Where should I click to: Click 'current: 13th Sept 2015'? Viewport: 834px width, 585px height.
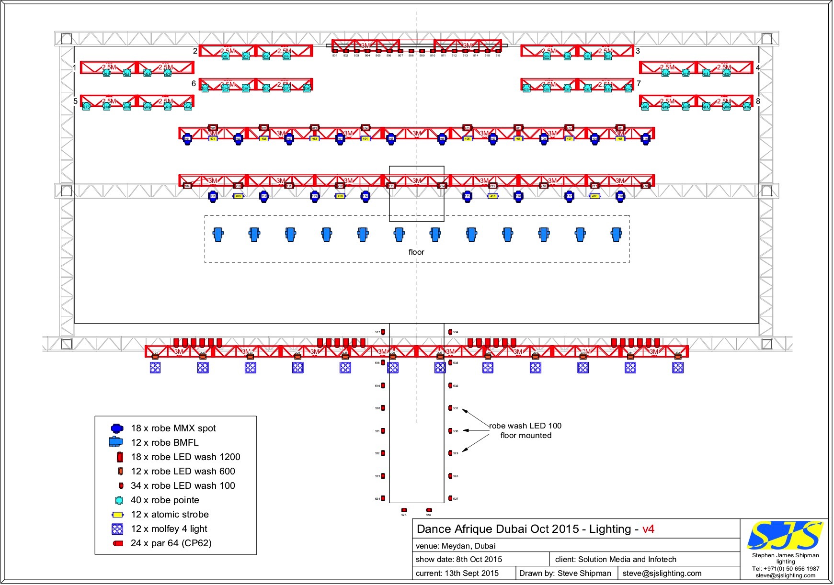pyautogui.click(x=457, y=573)
